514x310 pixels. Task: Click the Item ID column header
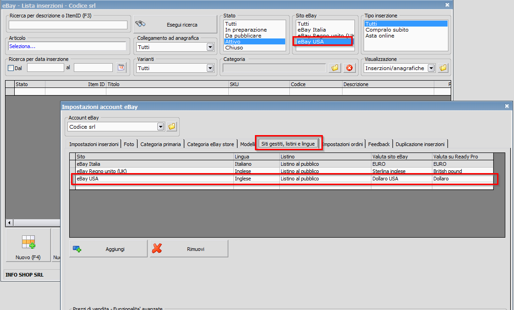(75, 84)
